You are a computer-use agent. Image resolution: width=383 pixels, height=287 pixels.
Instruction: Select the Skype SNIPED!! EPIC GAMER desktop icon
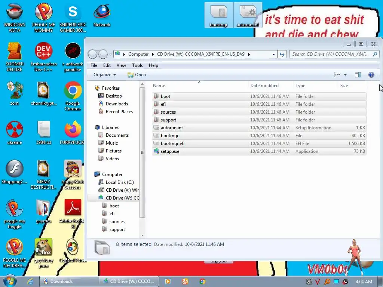[x=73, y=17]
